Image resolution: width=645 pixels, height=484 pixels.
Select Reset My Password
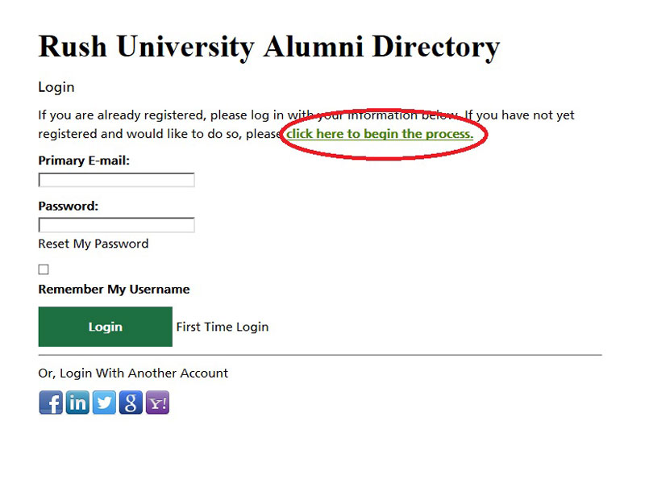coord(93,243)
